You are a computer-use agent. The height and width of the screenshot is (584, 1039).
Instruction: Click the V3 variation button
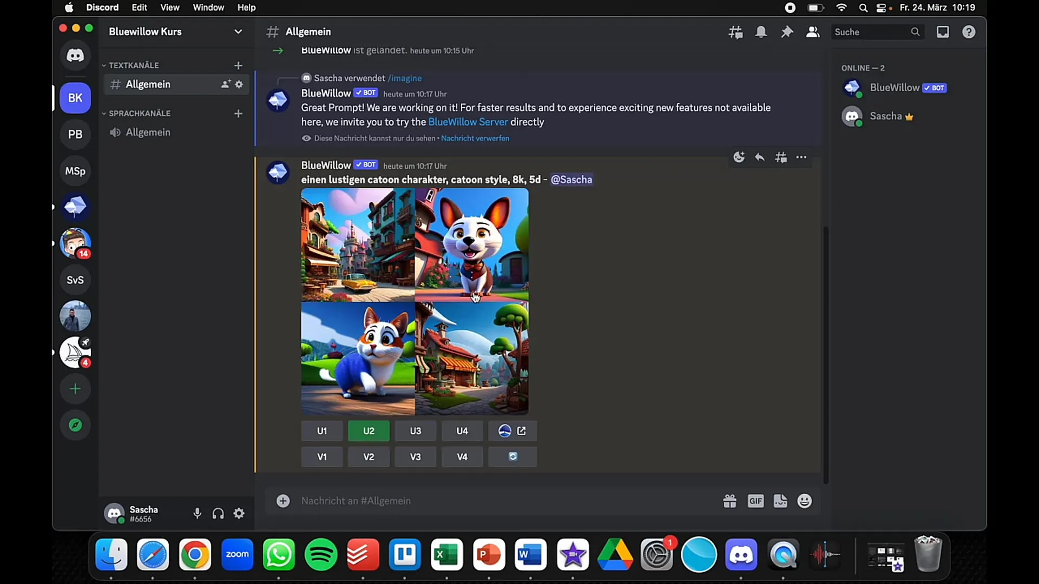point(415,456)
